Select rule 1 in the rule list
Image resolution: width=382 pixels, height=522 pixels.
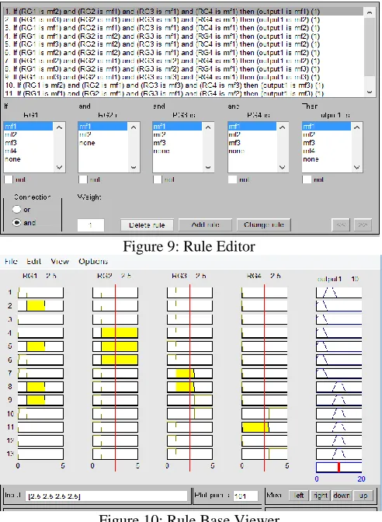pyautogui.click(x=184, y=12)
